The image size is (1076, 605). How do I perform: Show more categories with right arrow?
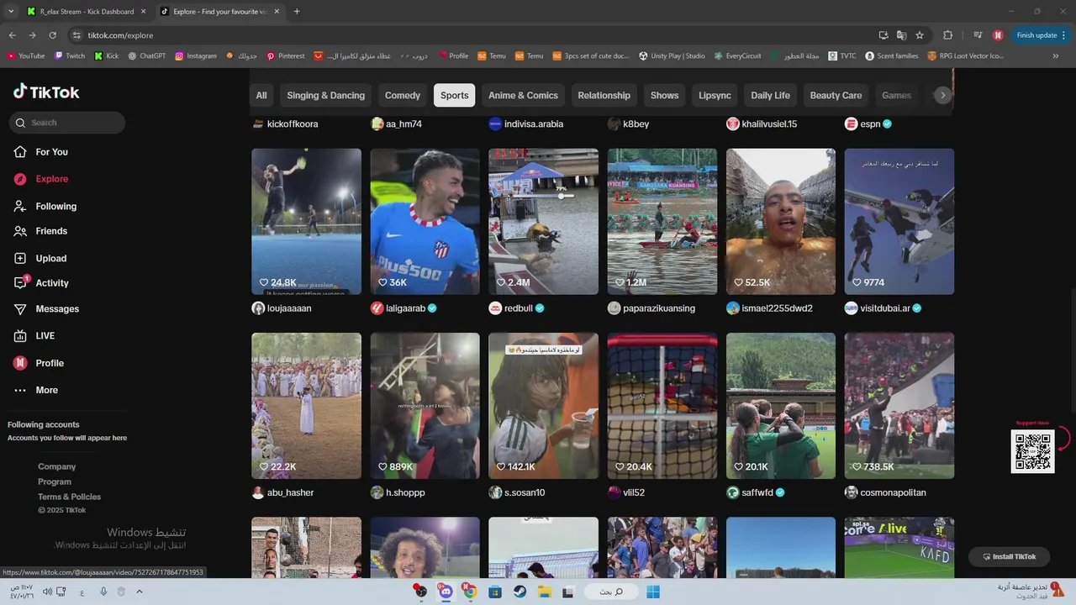click(942, 96)
